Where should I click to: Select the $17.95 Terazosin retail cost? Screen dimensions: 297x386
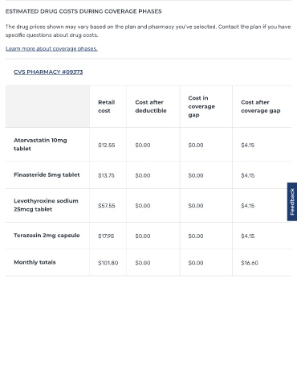click(106, 236)
